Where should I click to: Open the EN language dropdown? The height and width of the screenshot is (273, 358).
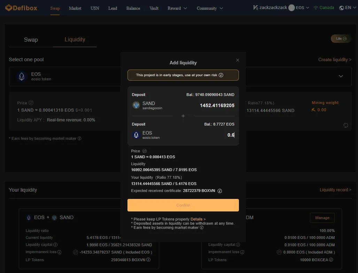348,8
